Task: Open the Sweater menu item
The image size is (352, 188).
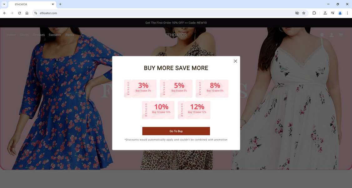Action: click(55, 35)
